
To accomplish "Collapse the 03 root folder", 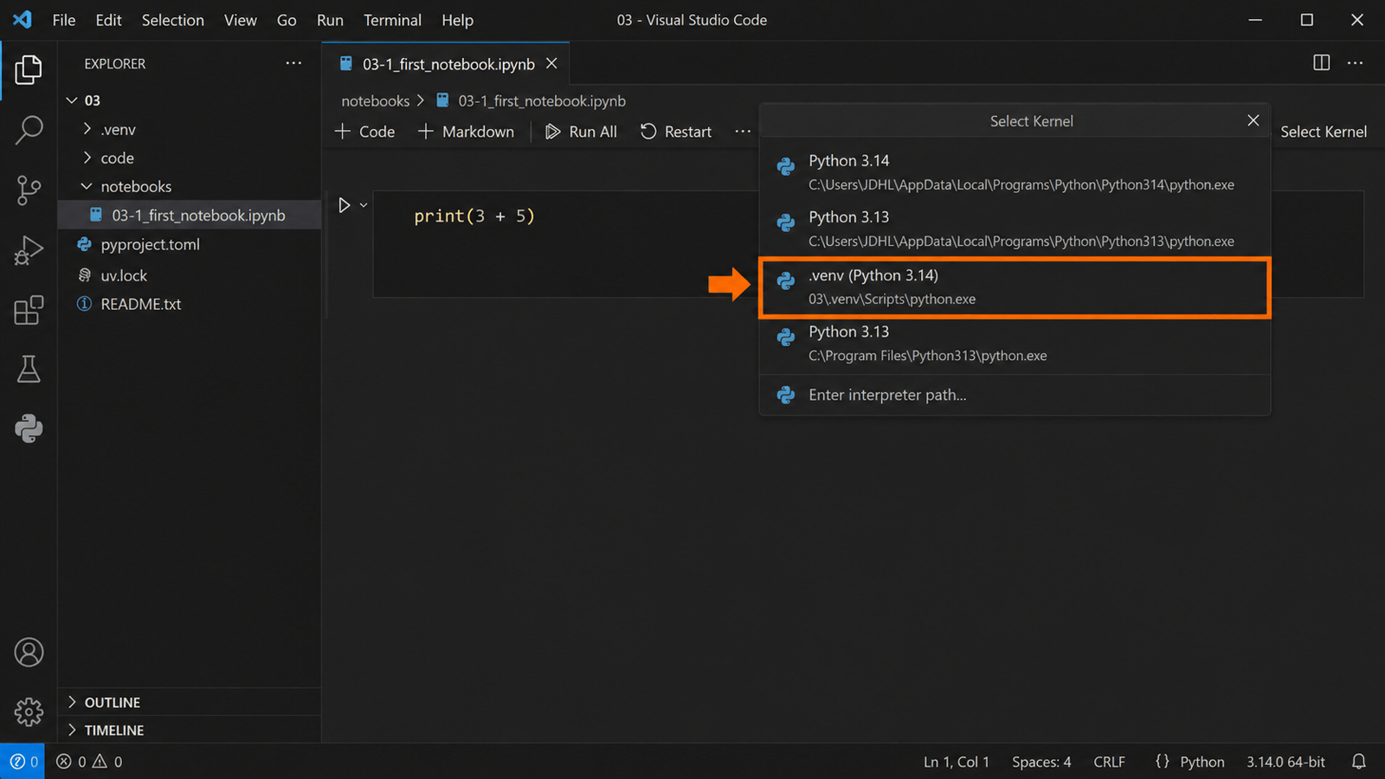I will (72, 100).
